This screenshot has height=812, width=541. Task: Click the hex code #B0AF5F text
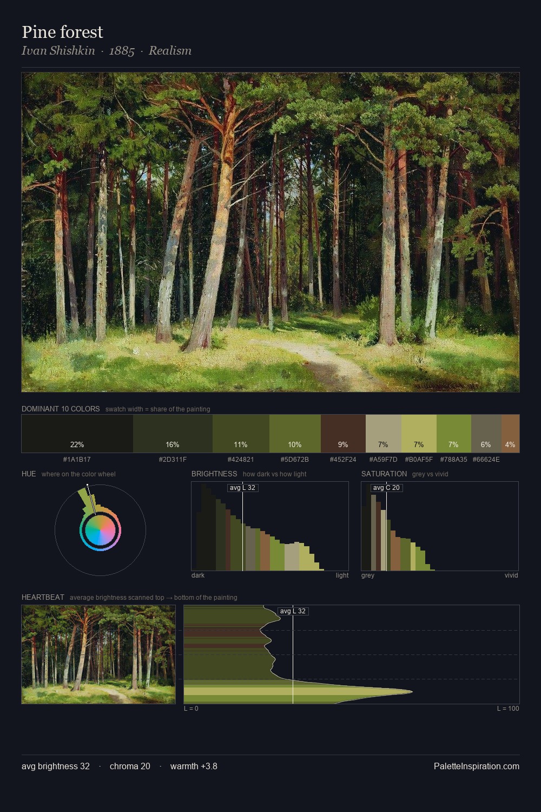pos(419,460)
